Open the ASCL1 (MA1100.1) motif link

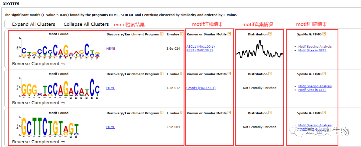[x=201, y=47]
